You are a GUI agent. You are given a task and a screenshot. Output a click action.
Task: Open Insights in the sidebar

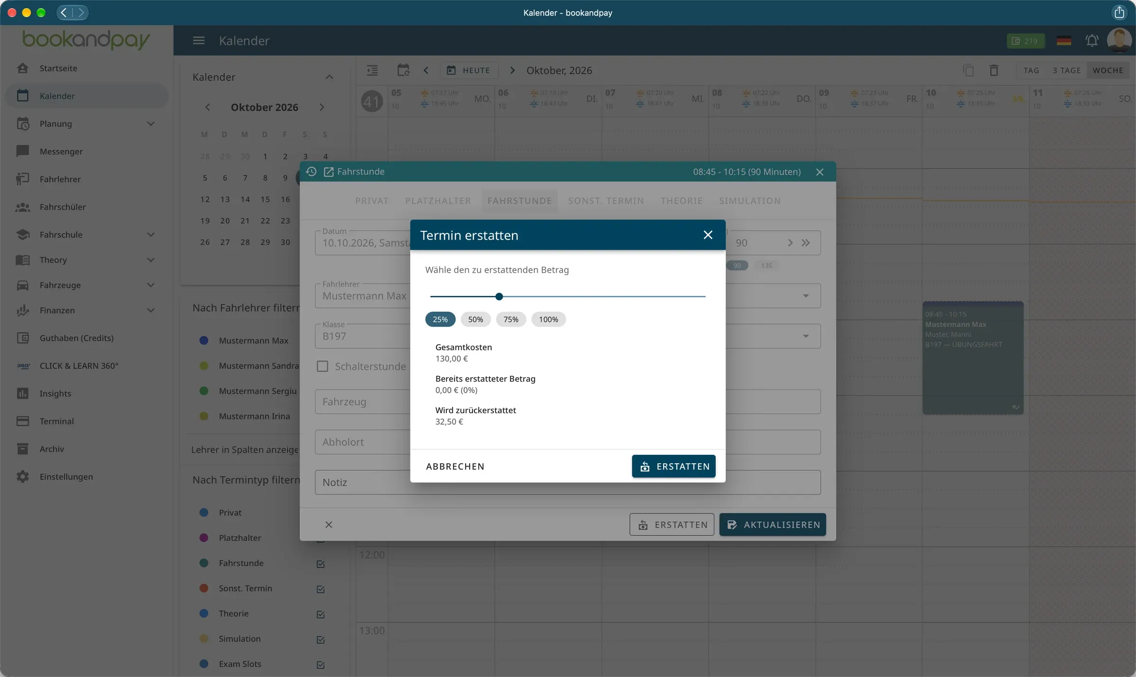point(87,393)
